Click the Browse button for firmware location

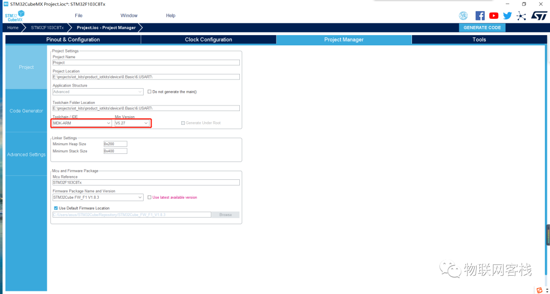226,215
